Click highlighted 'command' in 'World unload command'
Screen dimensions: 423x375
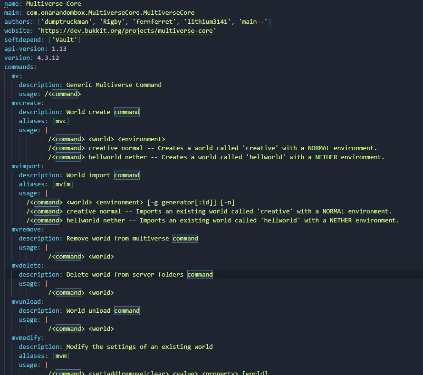(127, 311)
